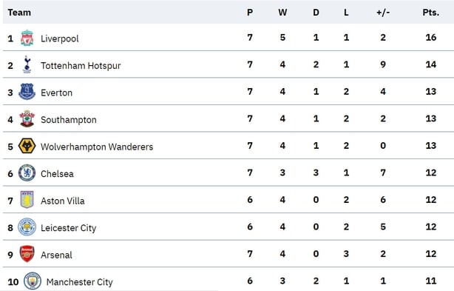Click the Tottenham Hotspur crest icon

(27, 64)
